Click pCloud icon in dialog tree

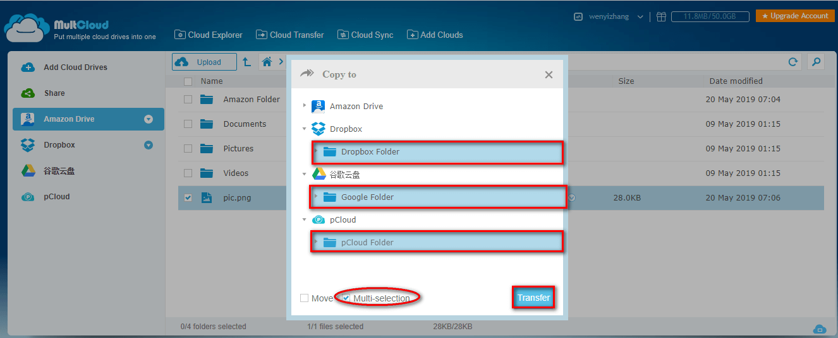pyautogui.click(x=319, y=219)
